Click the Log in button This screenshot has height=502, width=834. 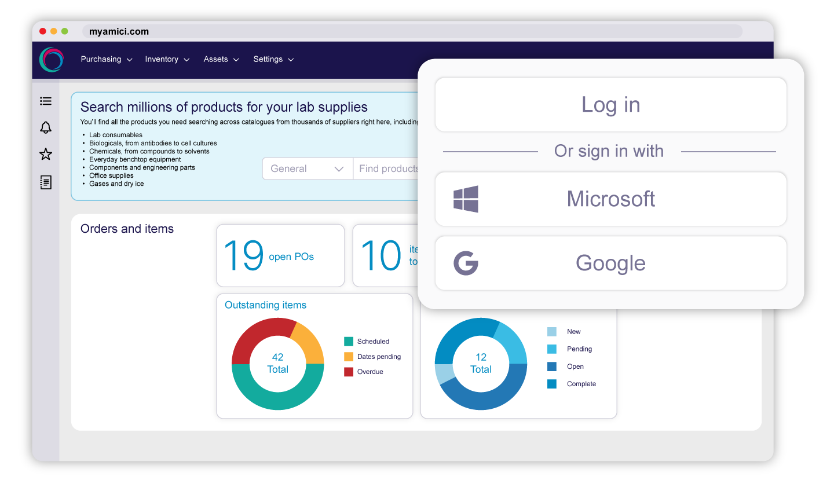tap(610, 104)
